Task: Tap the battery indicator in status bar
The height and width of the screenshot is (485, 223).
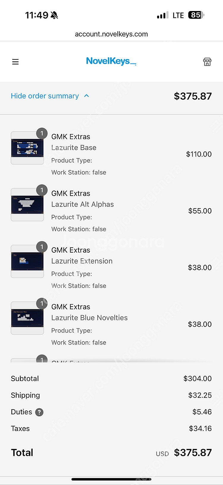Action: [196, 15]
